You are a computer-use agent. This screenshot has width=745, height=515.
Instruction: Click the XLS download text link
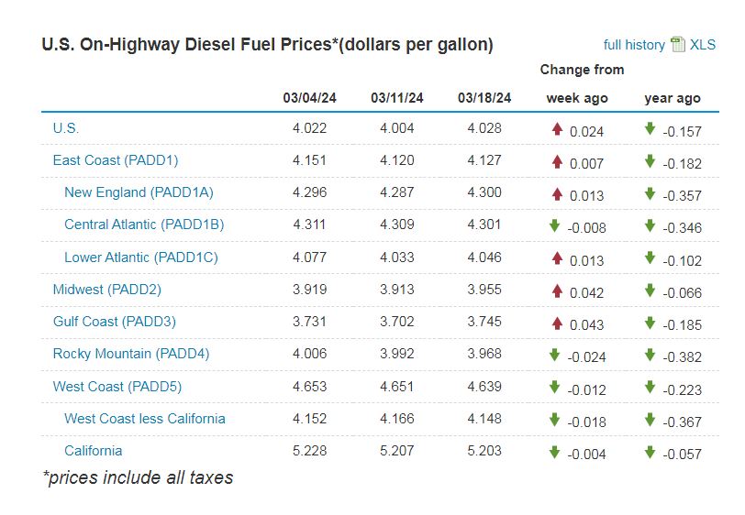pyautogui.click(x=703, y=45)
